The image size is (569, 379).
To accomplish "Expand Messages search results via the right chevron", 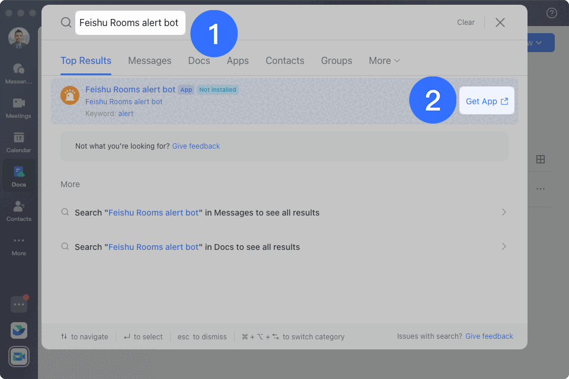I will point(503,211).
